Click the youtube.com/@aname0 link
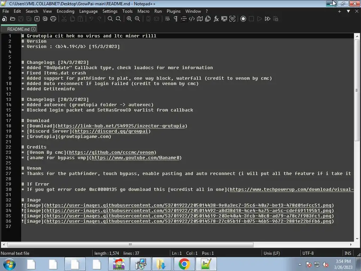 point(135,158)
